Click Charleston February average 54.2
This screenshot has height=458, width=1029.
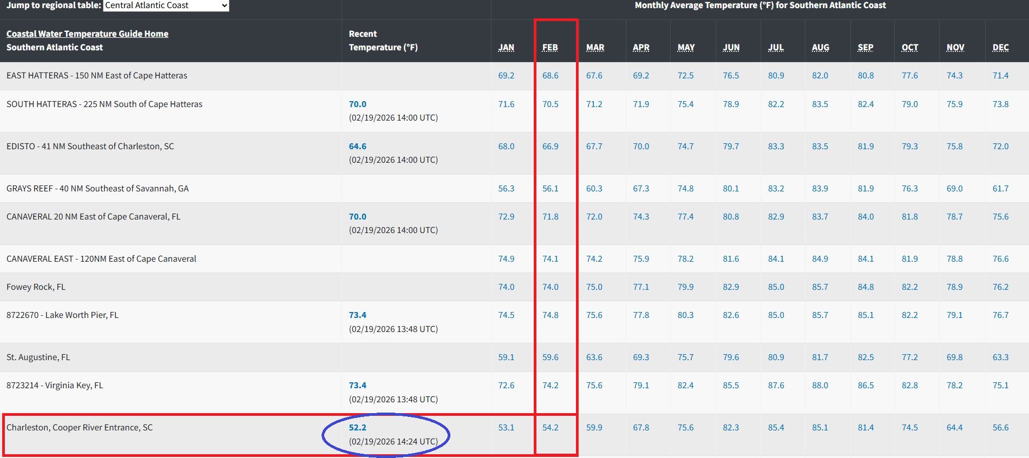pyautogui.click(x=550, y=428)
